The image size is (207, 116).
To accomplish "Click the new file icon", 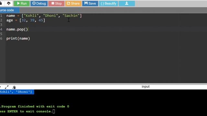I will coord(1,3).
